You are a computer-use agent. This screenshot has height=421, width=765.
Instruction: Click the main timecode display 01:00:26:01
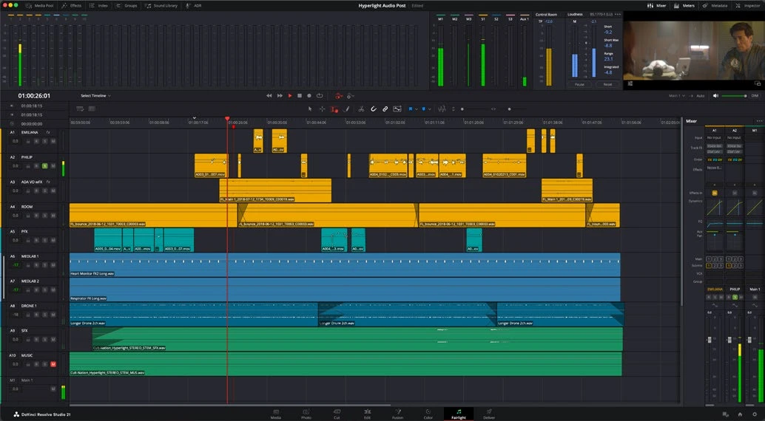point(34,96)
